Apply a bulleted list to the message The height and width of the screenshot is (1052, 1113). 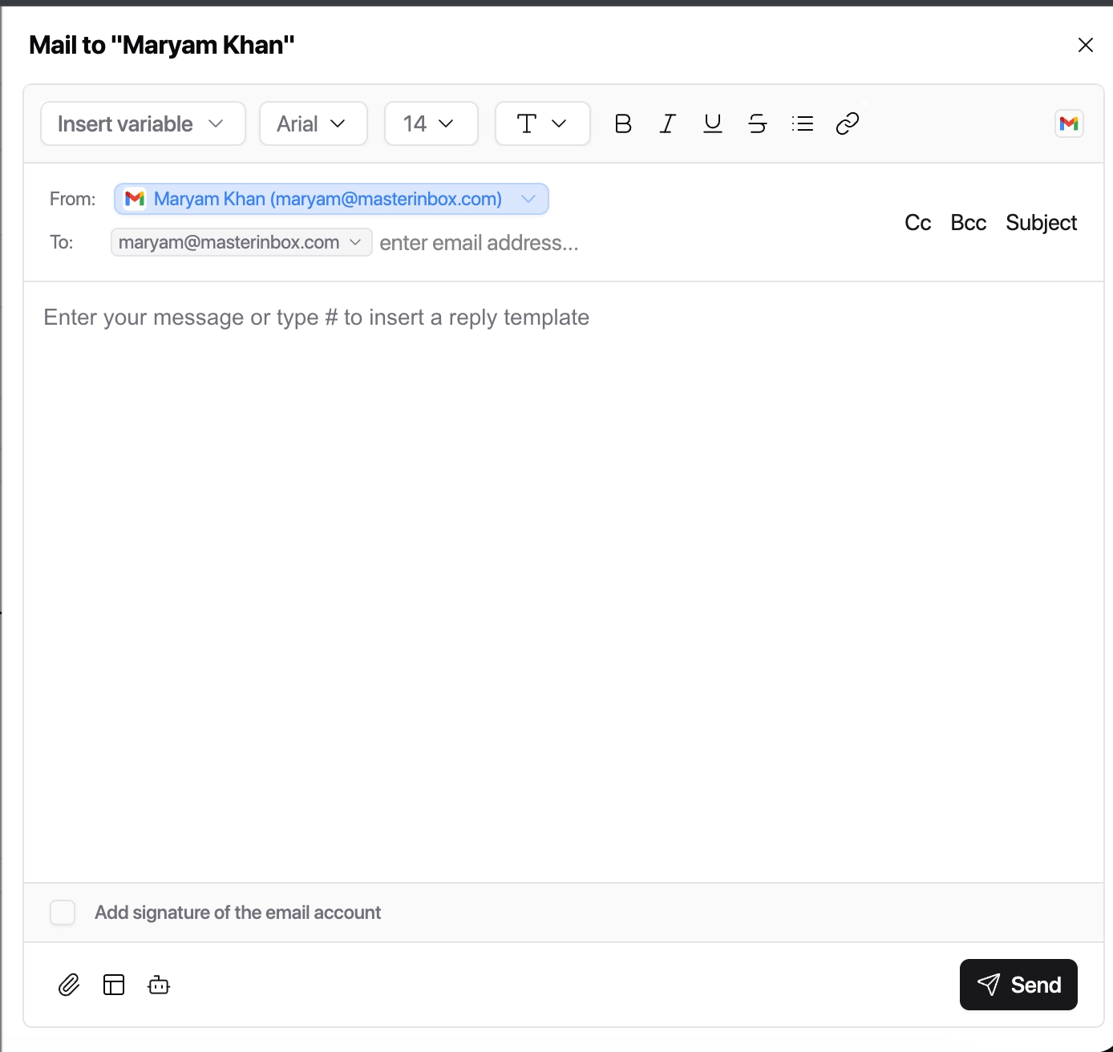pos(803,123)
